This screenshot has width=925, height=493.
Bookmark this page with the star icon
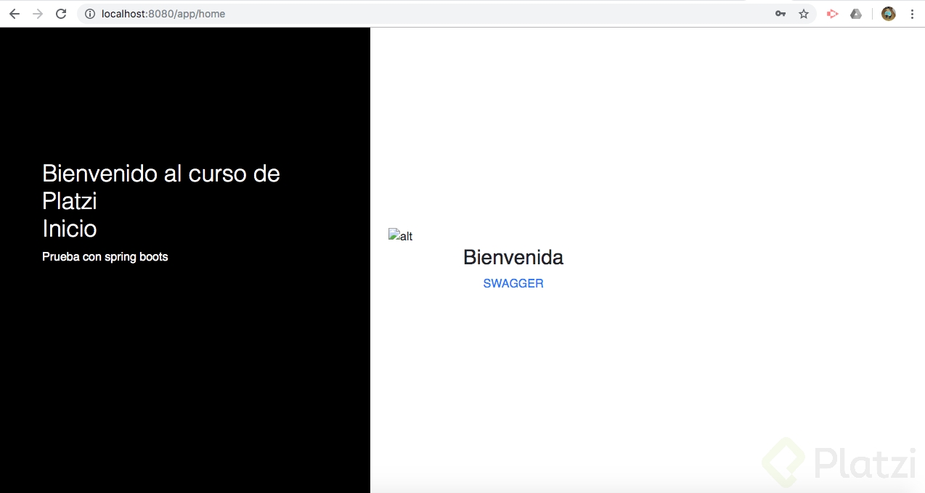click(x=803, y=13)
